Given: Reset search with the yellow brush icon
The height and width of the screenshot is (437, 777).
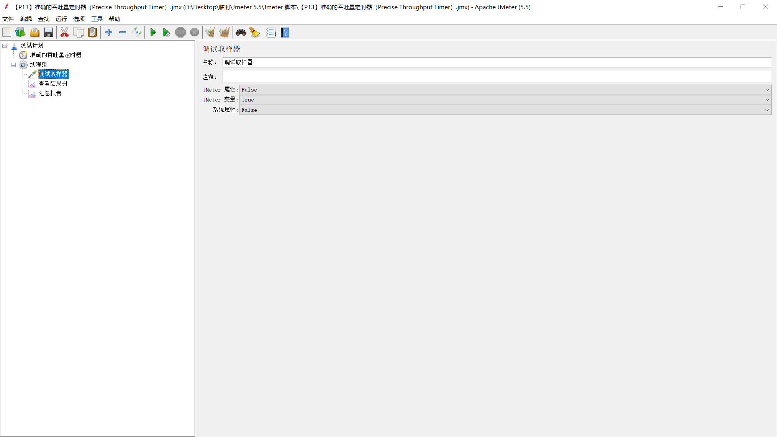Looking at the screenshot, I should (x=255, y=33).
